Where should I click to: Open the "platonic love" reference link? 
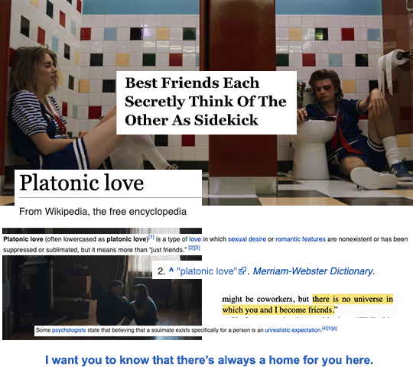[x=206, y=271]
